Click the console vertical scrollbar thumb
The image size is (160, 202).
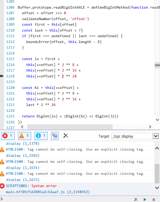[x=157, y=174]
